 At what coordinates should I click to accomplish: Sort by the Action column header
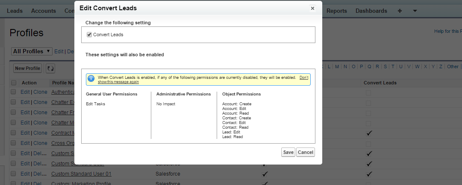pos(29,83)
